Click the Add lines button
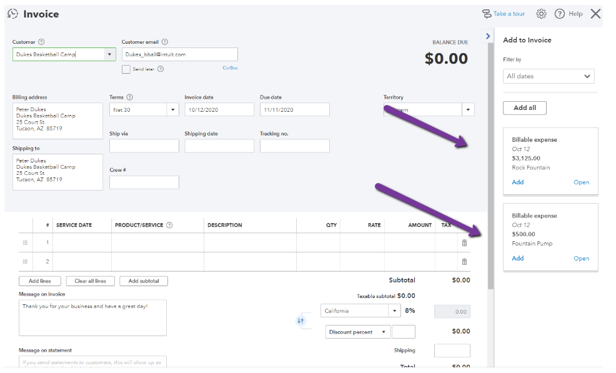 point(40,281)
